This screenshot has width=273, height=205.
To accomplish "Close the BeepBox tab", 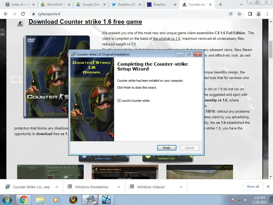I will coord(175,5).
